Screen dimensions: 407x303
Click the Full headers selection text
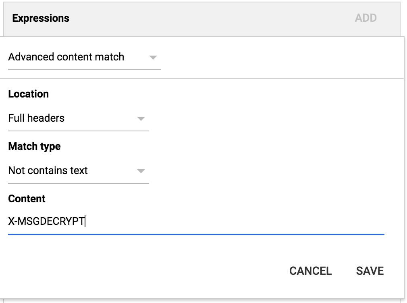point(36,118)
